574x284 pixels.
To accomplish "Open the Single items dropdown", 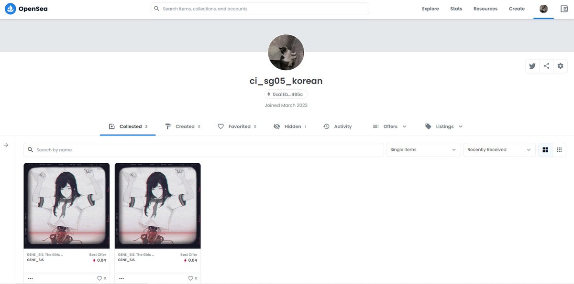I will point(423,150).
